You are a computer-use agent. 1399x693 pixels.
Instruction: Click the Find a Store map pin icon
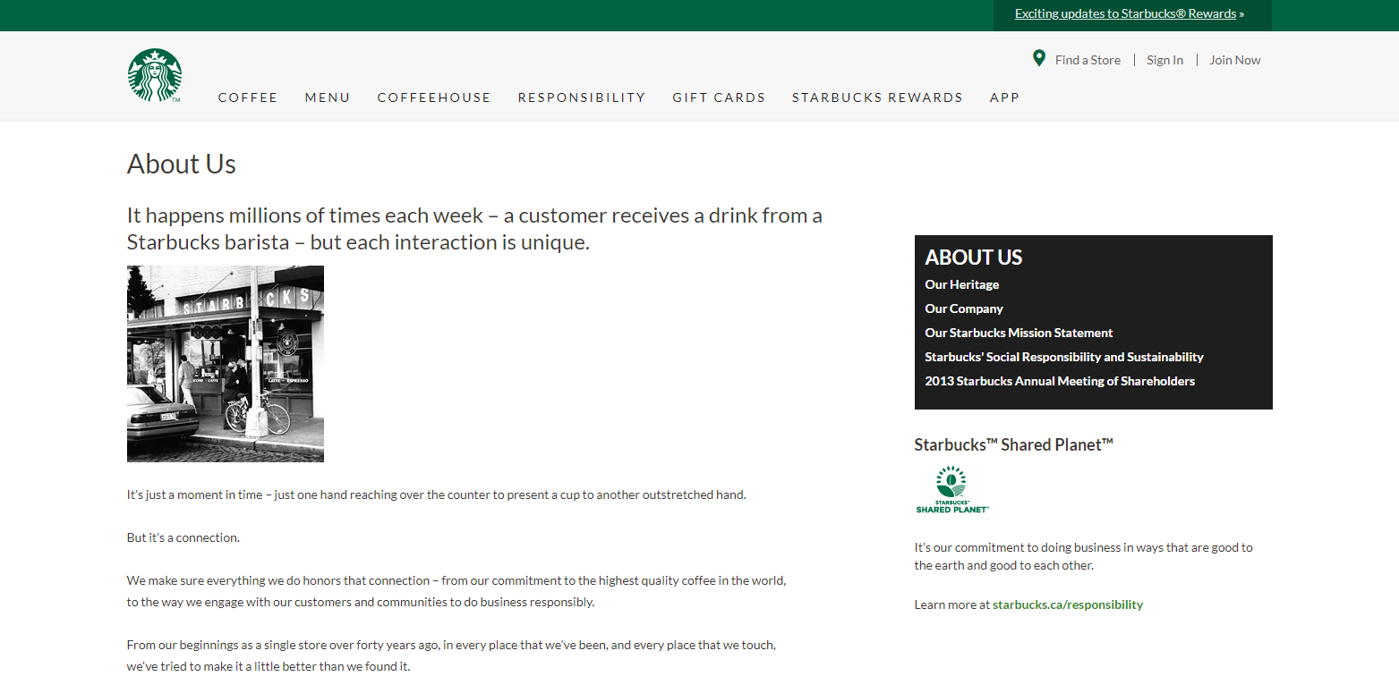tap(1038, 59)
